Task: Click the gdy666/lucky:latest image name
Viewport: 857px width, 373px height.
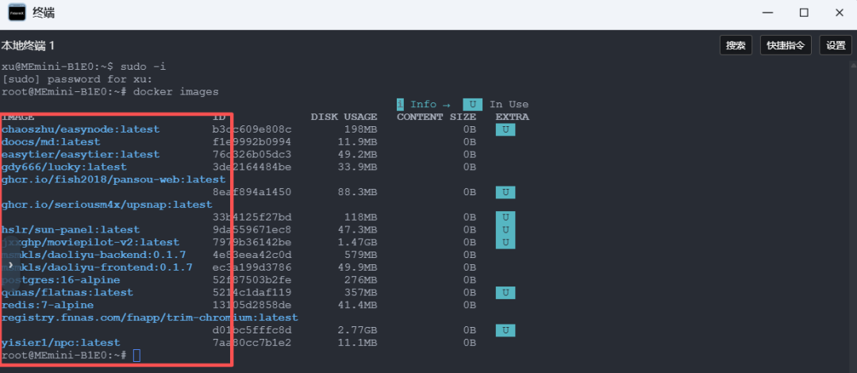Action: click(64, 167)
